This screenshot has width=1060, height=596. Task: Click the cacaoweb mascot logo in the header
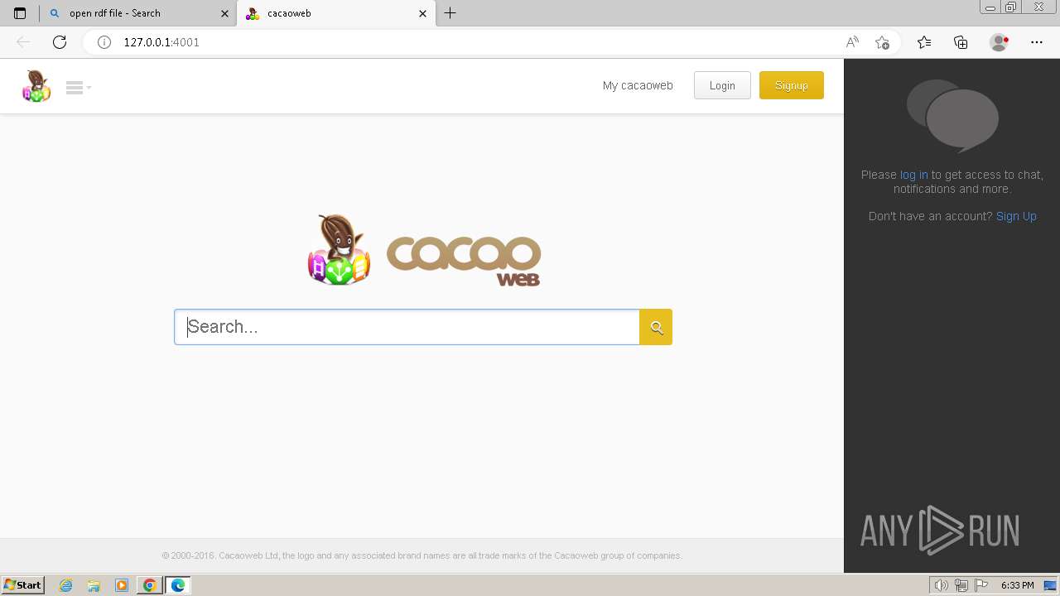click(36, 86)
